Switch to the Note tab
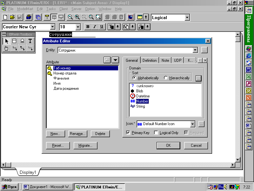 pos(165,60)
